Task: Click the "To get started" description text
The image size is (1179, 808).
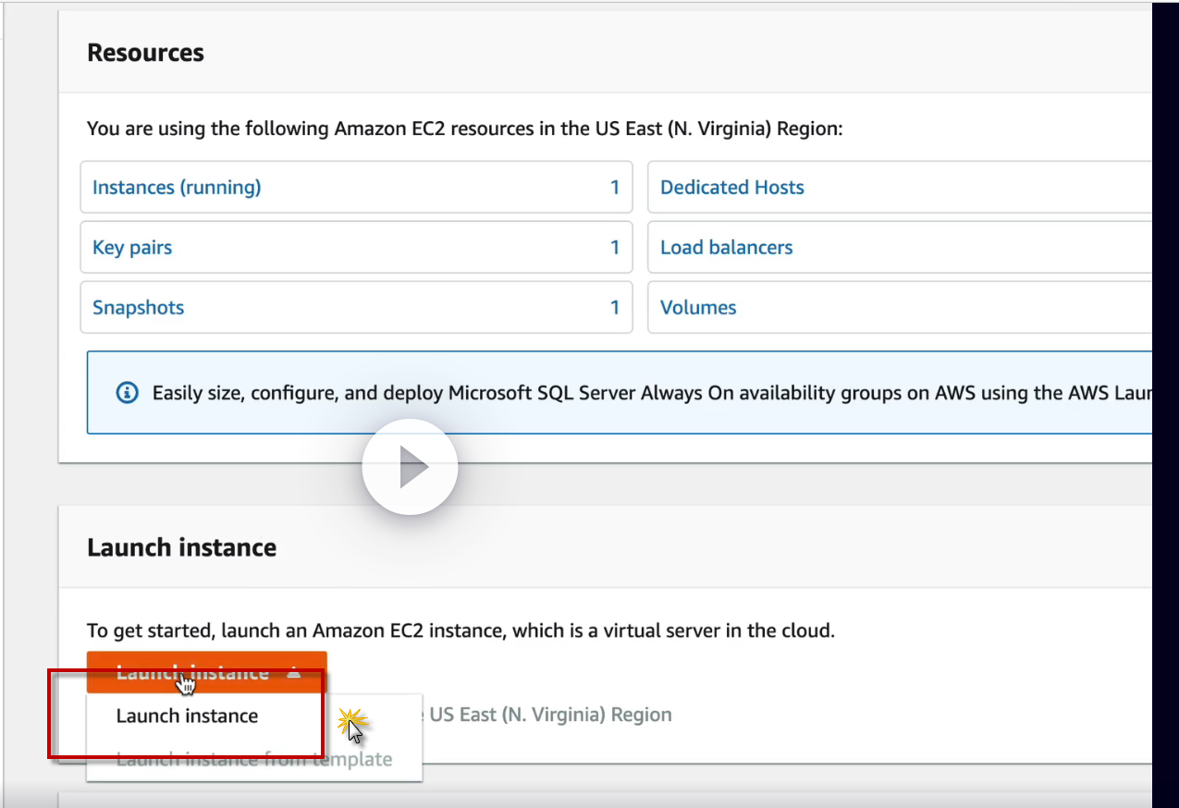Action: [461, 631]
